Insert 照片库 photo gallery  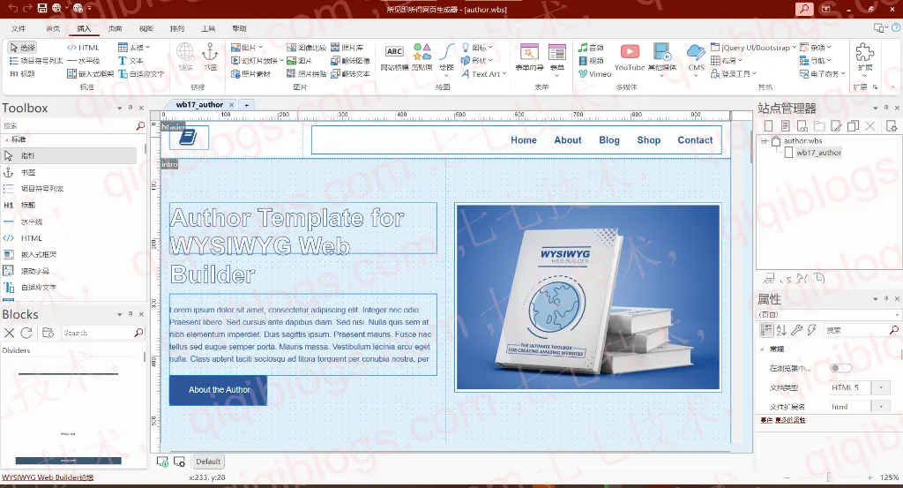click(x=347, y=48)
